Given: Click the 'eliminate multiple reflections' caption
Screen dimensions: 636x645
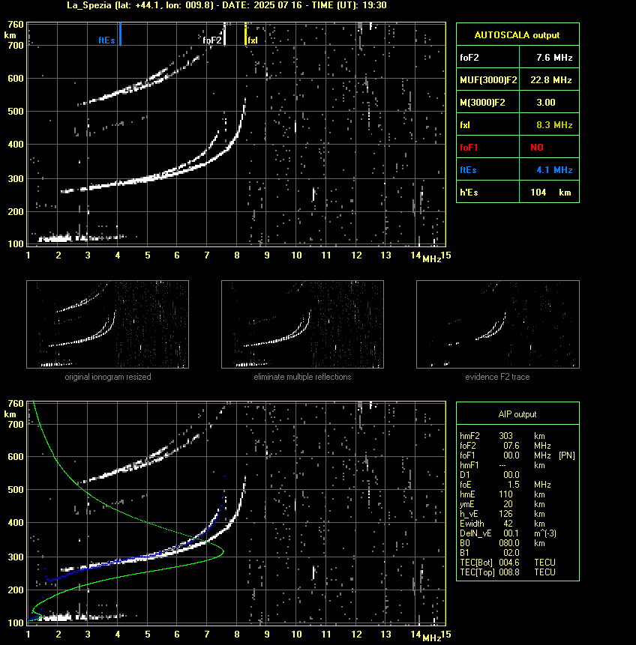Looking at the screenshot, I should (302, 377).
